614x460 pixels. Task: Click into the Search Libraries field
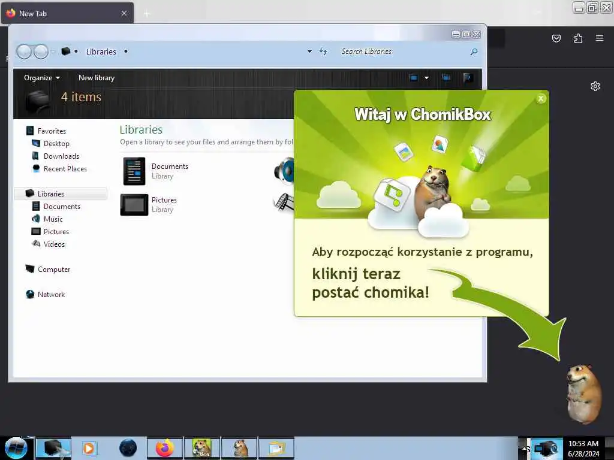coord(404,52)
